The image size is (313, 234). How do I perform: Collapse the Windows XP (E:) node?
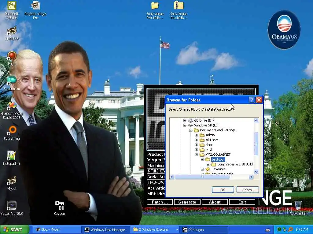(x=185, y=125)
